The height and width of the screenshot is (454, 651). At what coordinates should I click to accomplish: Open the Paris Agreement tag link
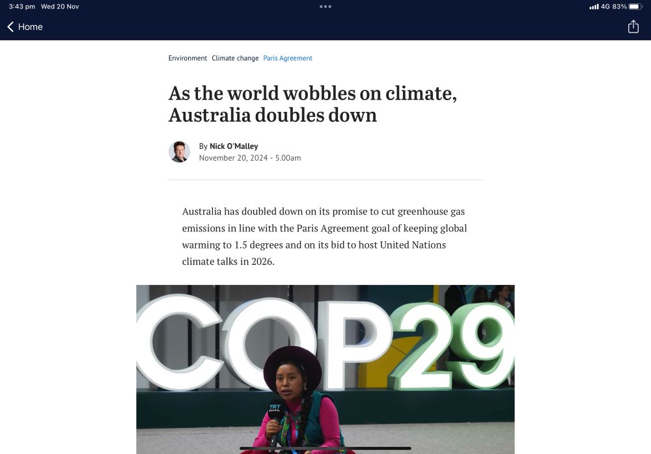click(288, 58)
